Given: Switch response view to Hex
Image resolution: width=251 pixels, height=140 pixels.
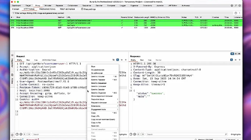Looking at the screenshot, I should click(x=150, y=60).
